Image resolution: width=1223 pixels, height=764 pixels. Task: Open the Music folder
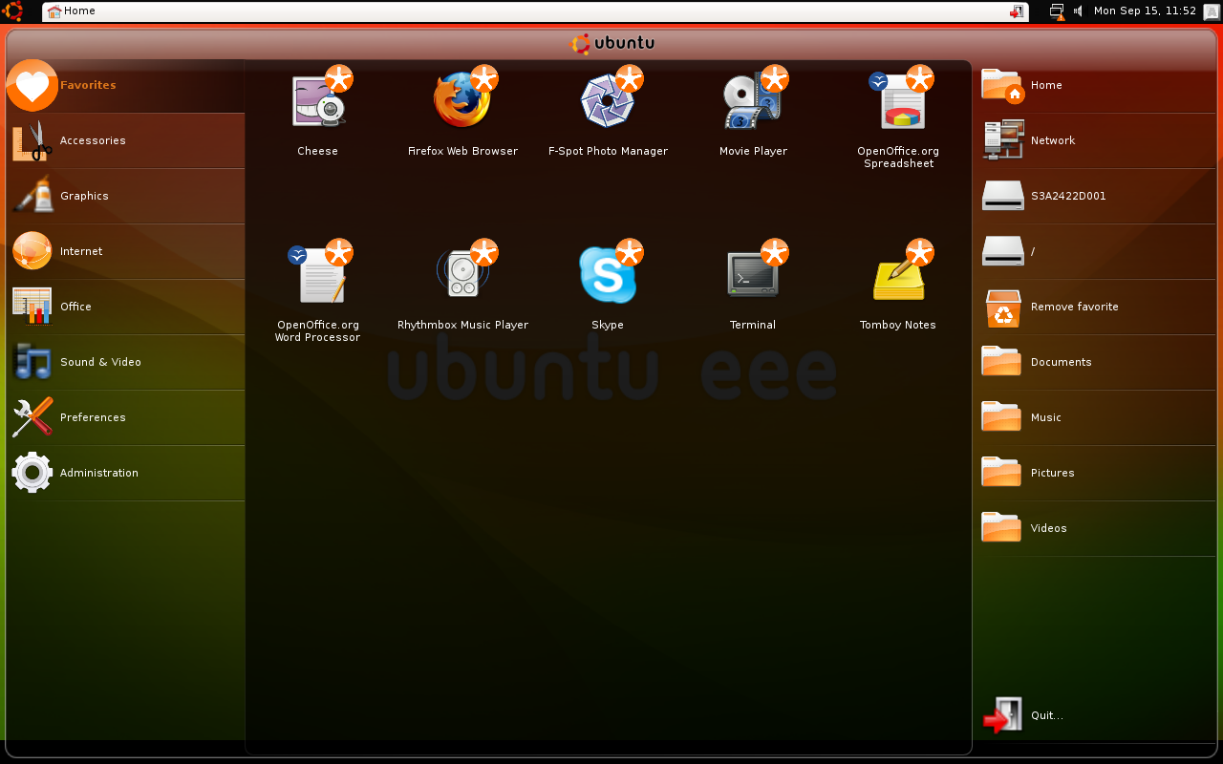coord(1097,418)
